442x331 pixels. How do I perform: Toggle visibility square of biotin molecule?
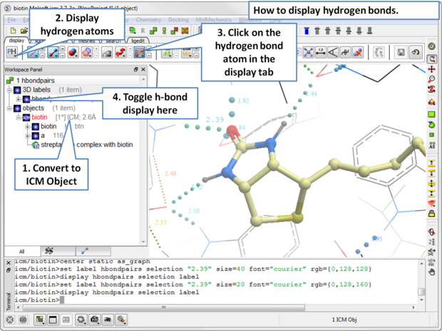[x=35, y=126]
